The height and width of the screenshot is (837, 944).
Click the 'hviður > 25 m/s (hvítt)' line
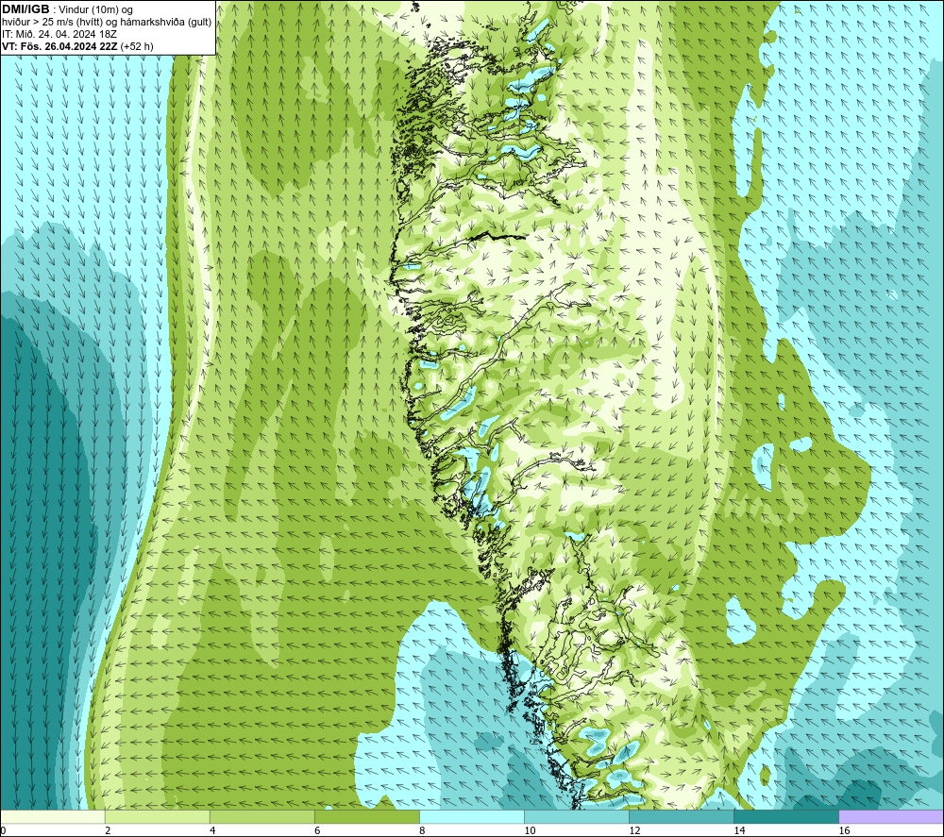tap(106, 23)
